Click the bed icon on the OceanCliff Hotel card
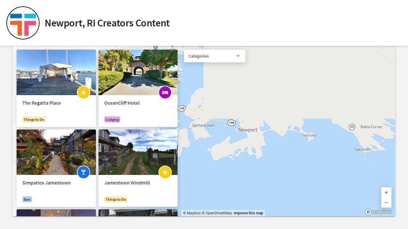The width and height of the screenshot is (408, 229). click(165, 93)
